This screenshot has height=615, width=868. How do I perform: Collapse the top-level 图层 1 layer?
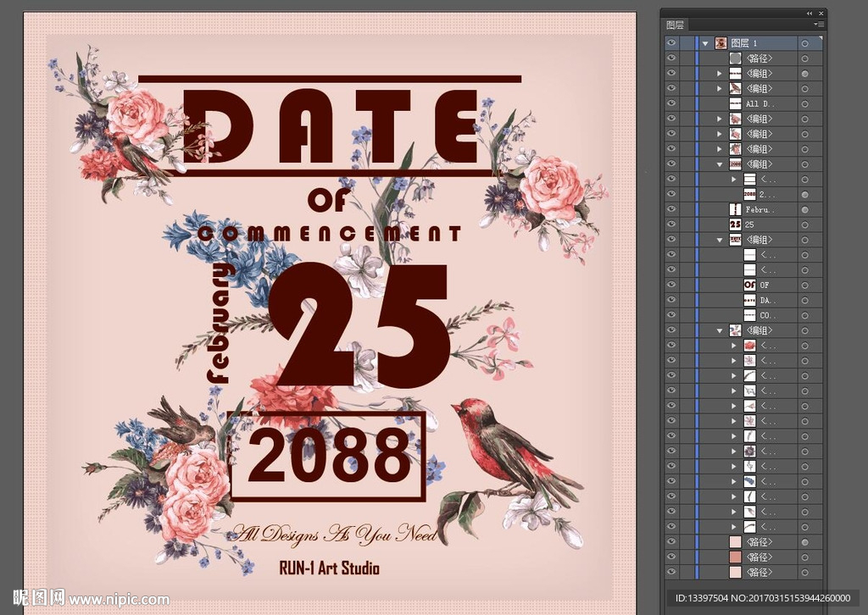(x=704, y=43)
